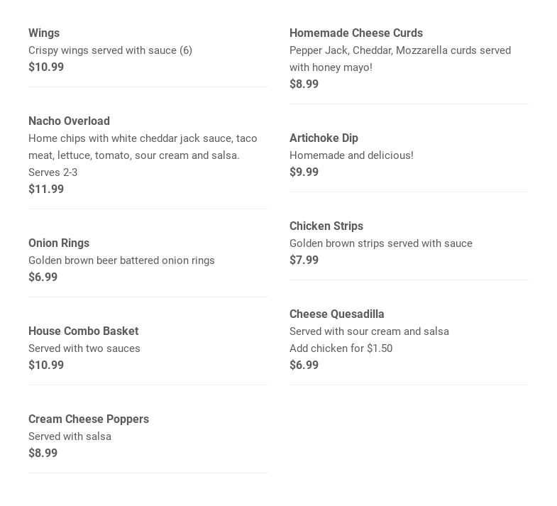The height and width of the screenshot is (506, 557).
Task: Open the House Combo Basket item
Action: tap(83, 331)
